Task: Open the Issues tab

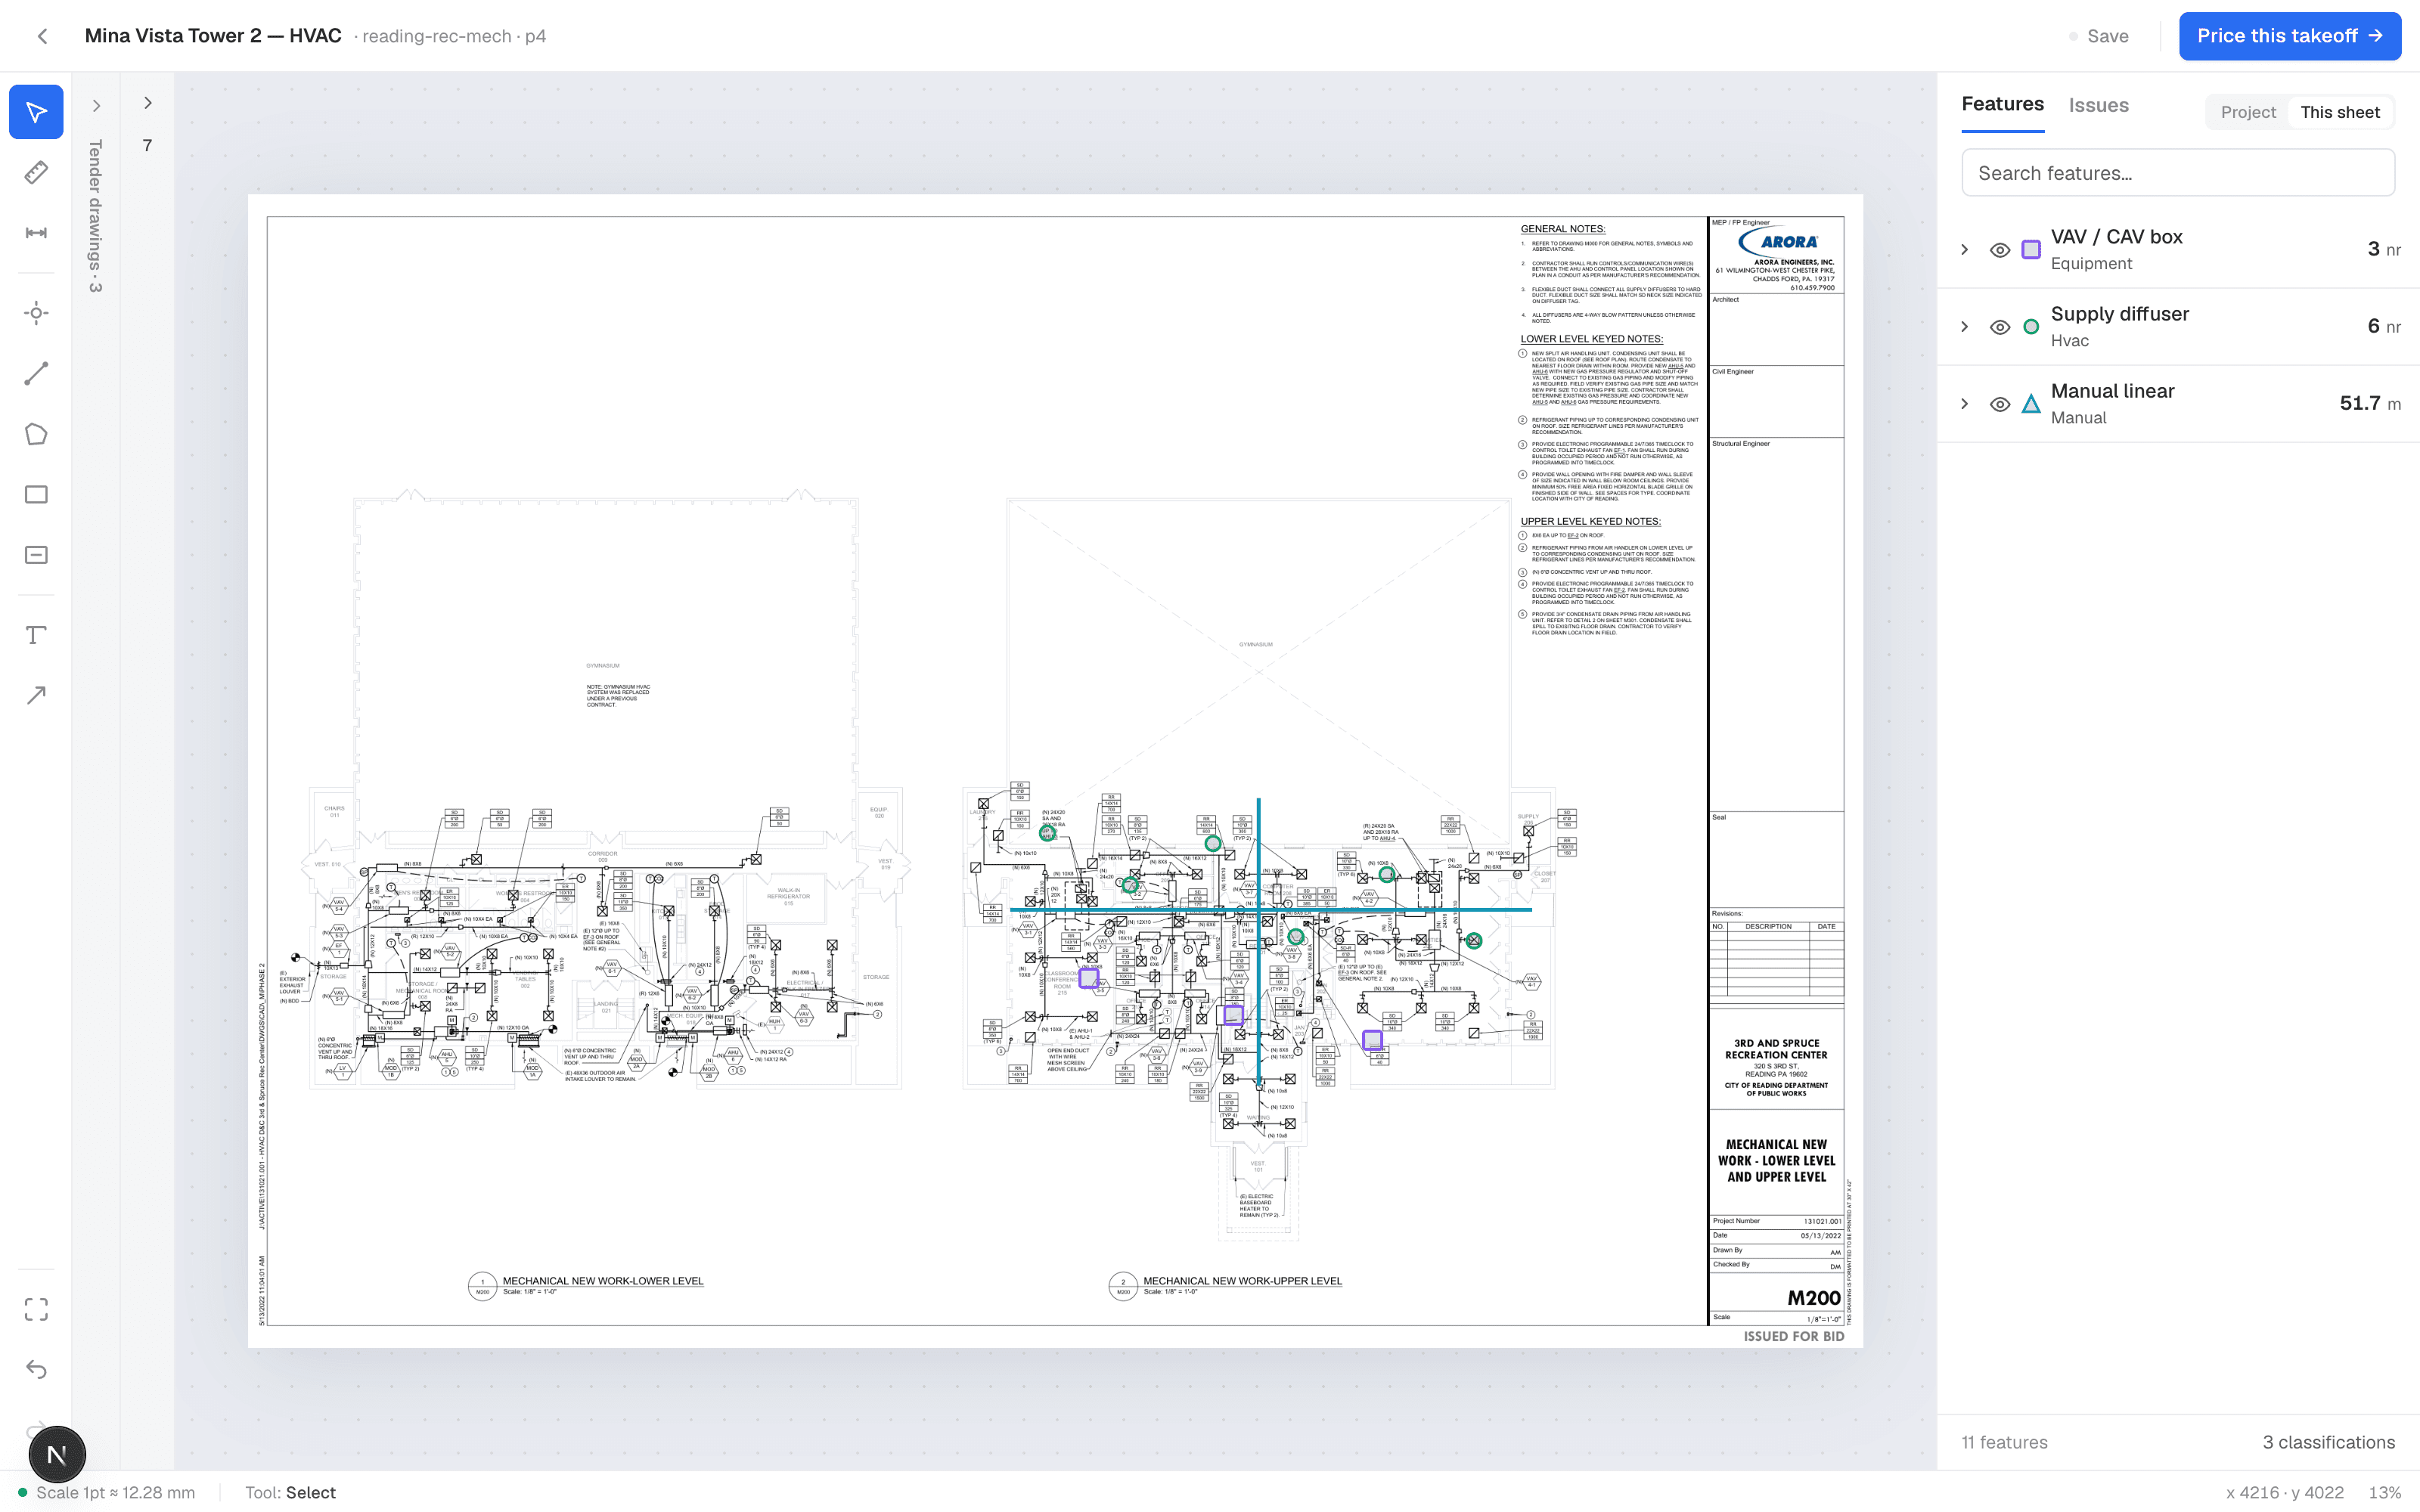Action: click(2098, 105)
